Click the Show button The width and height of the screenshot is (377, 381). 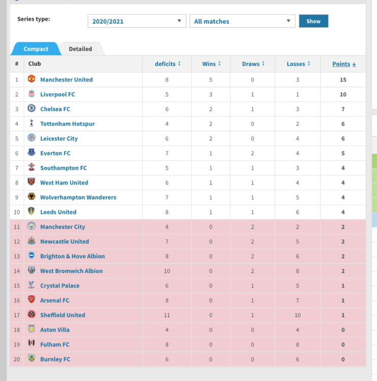313,21
